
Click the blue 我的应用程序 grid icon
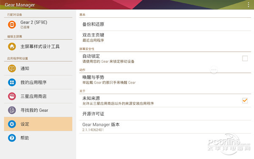pyautogui.click(x=12, y=82)
